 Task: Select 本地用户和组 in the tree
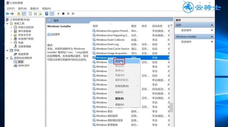(x=26, y=39)
